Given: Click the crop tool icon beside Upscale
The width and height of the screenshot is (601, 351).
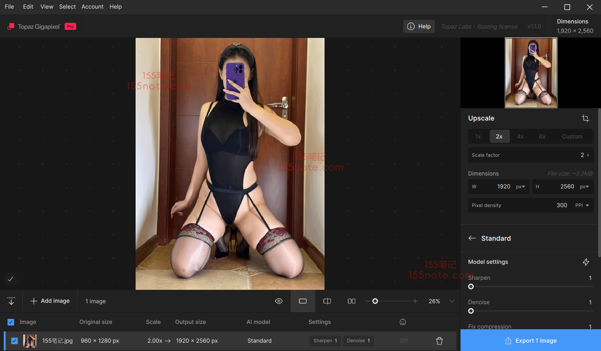Looking at the screenshot, I should [585, 118].
